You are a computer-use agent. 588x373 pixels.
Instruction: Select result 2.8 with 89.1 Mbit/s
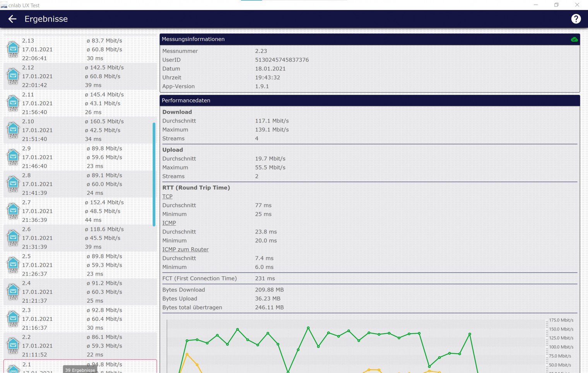(x=77, y=184)
